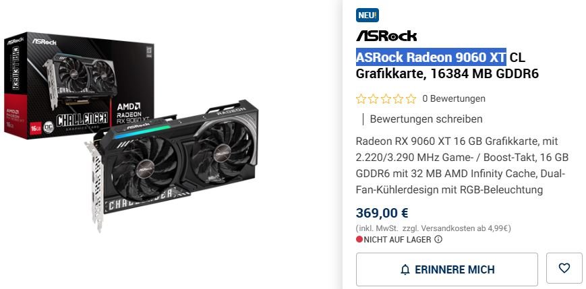Screen dimensions: 586x289
Task: Click the 369,00 € price
Action: [382, 213]
